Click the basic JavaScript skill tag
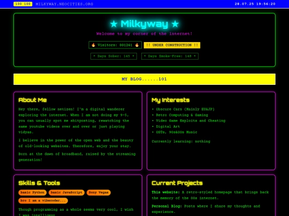This screenshot has width=289, height=216. (66, 193)
